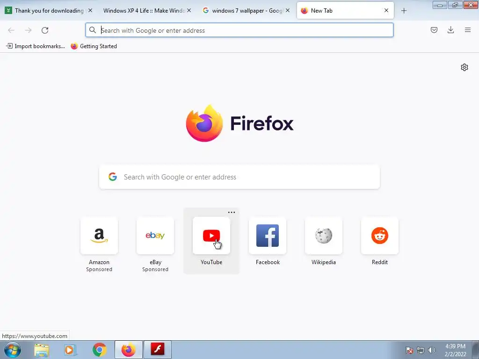This screenshot has height=359, width=479.
Task: Click the center Google search box
Action: pyautogui.click(x=239, y=177)
